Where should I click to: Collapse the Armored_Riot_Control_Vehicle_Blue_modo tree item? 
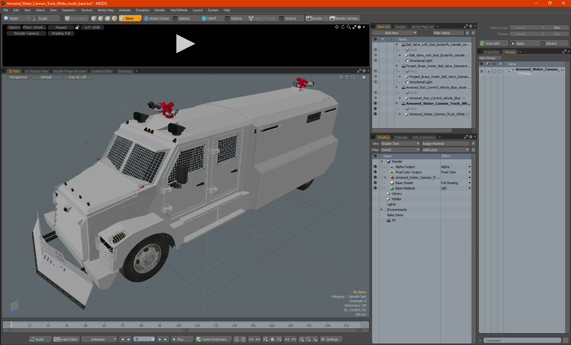point(396,87)
